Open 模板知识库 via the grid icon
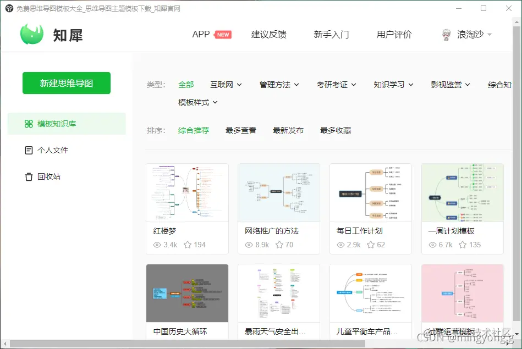This screenshot has width=522, height=349. 29,124
